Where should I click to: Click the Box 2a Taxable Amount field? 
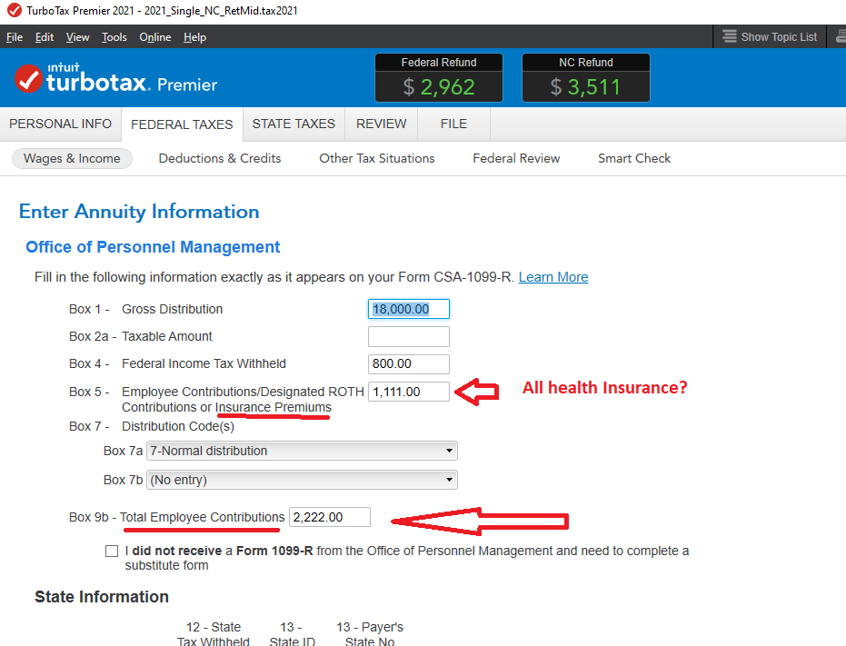click(x=408, y=337)
